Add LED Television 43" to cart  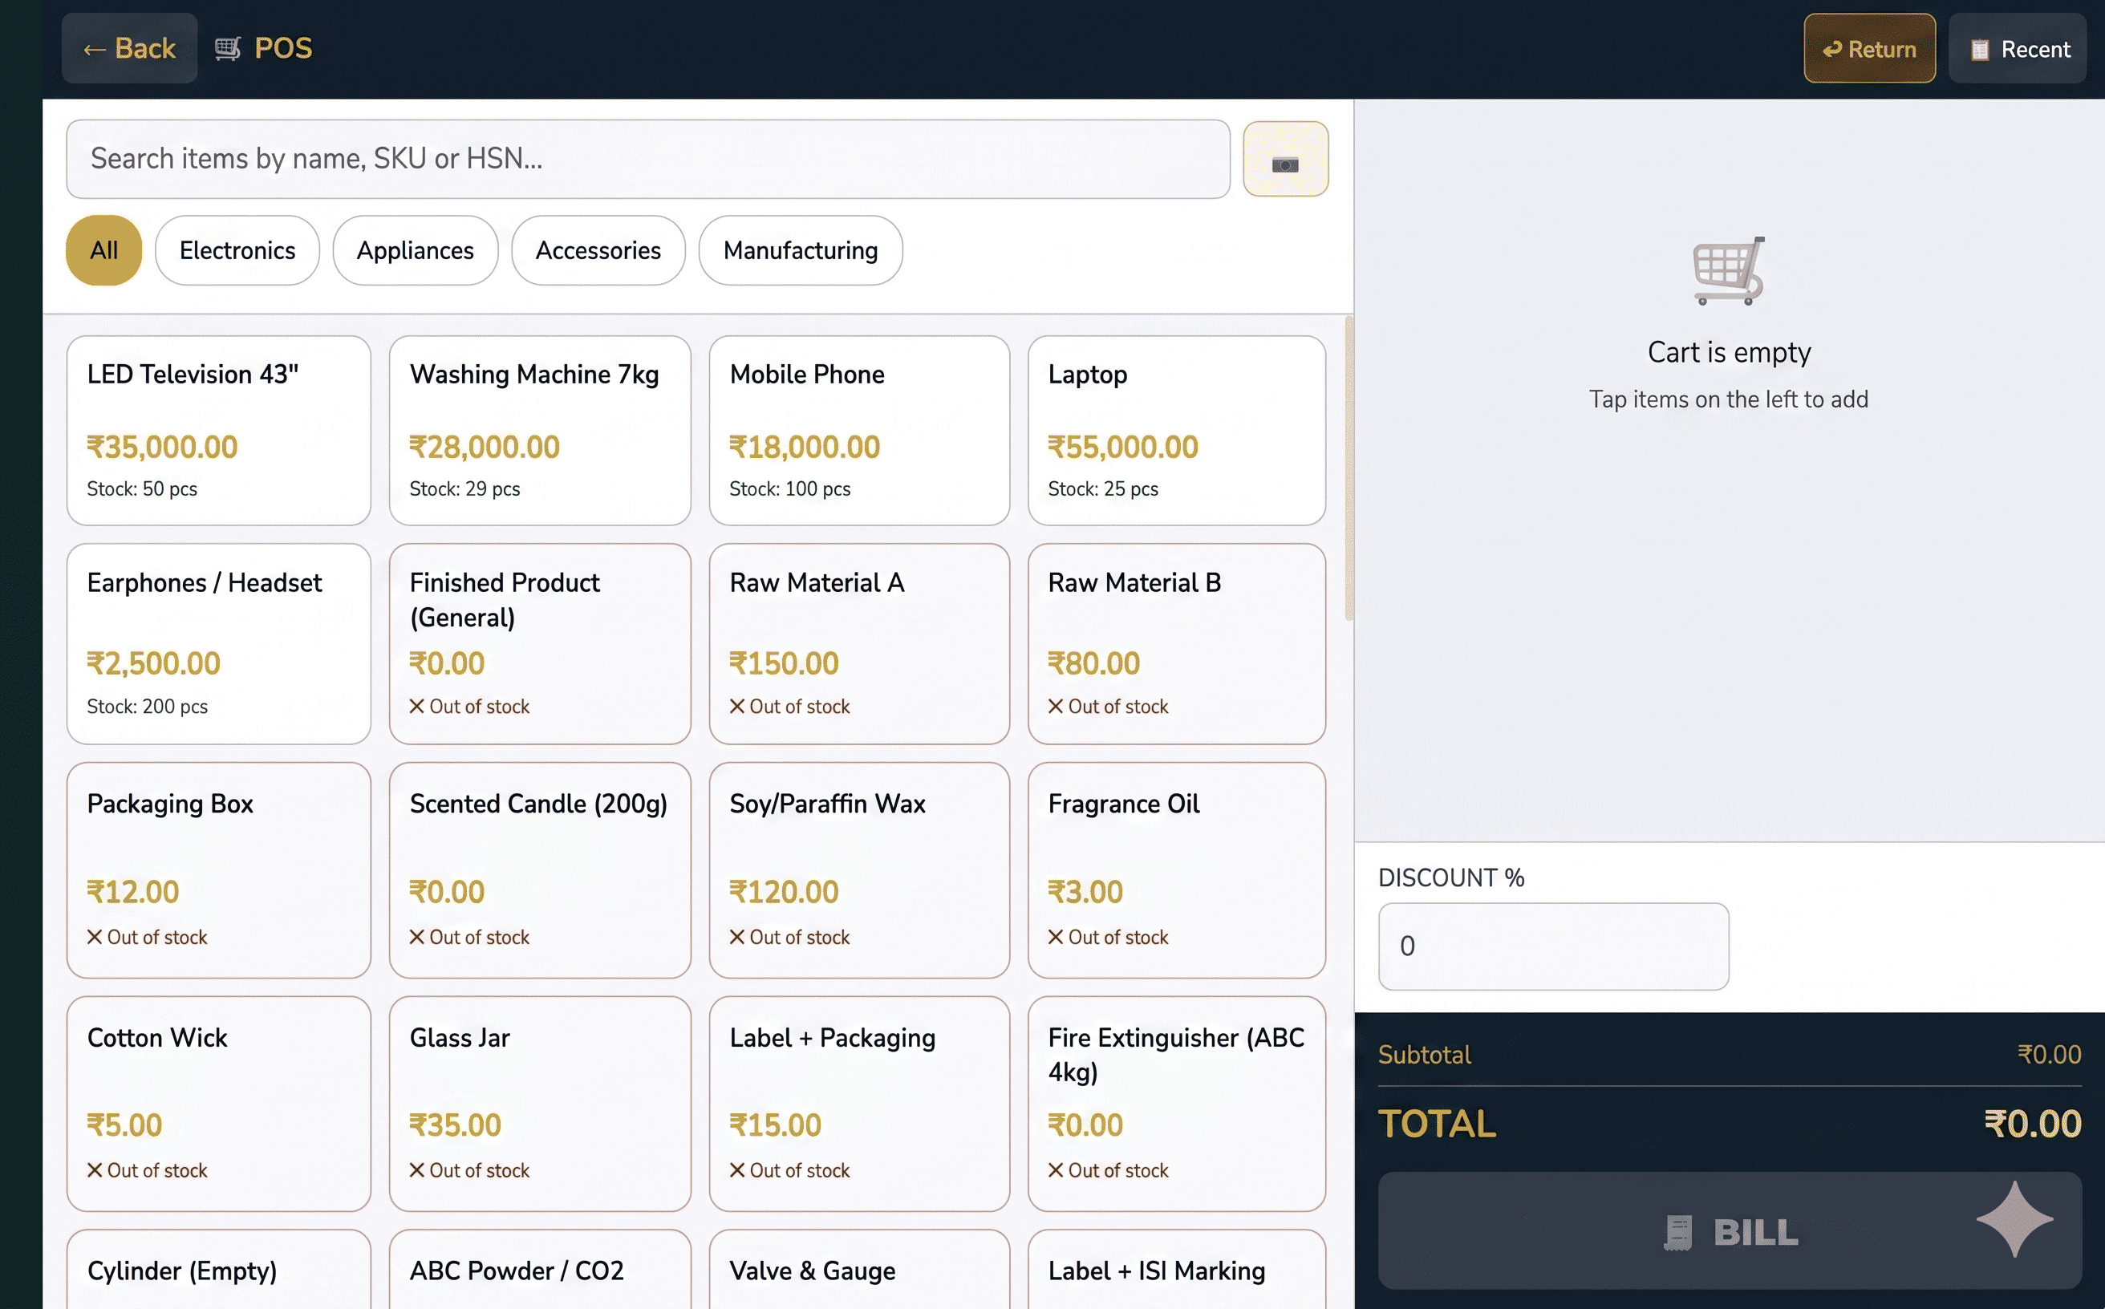(x=218, y=430)
